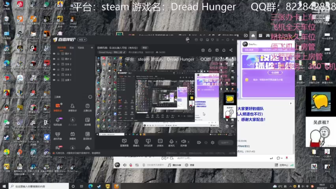Image resolution: width=336 pixels, height=189 pixels.
Task: Open the mode dropdown next to app logo
Action: tap(82, 39)
